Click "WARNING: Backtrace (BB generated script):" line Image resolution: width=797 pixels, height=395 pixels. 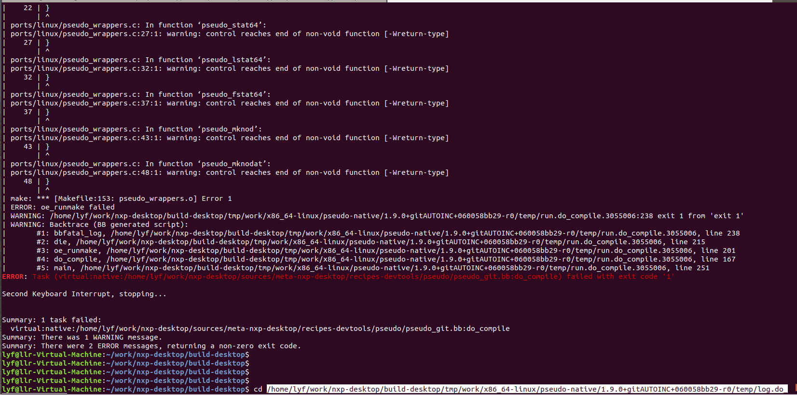(99, 224)
